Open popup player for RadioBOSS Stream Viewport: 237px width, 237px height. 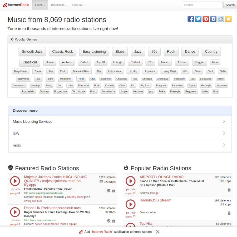(x=130, y=216)
